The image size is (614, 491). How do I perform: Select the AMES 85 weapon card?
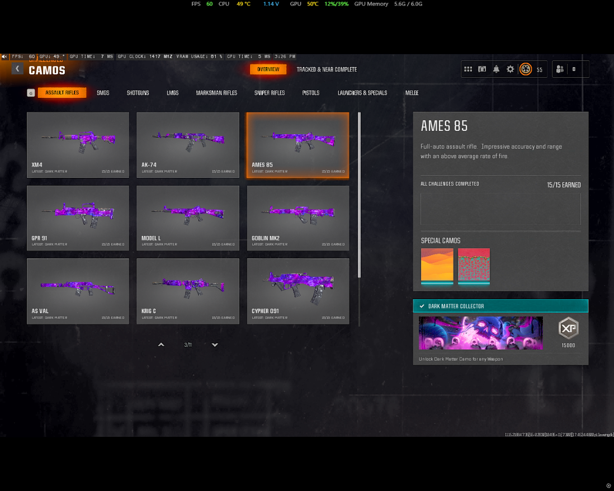click(297, 145)
